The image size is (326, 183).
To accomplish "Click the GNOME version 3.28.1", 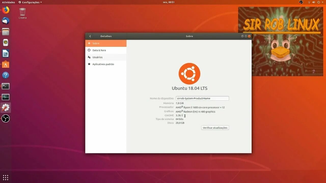I will pyautogui.click(x=179, y=115).
